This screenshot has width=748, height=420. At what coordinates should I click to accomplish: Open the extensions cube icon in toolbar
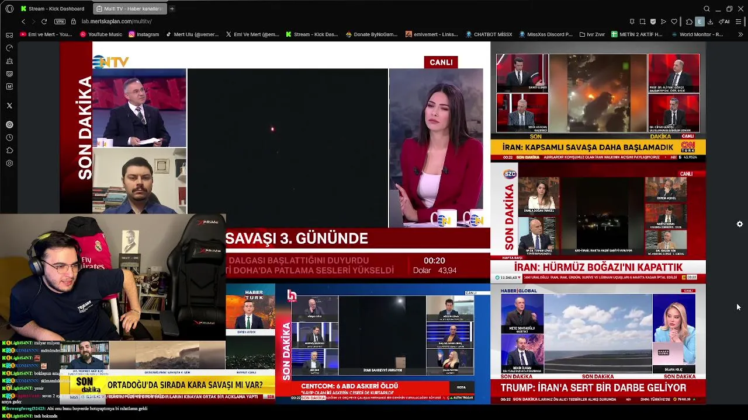689,22
